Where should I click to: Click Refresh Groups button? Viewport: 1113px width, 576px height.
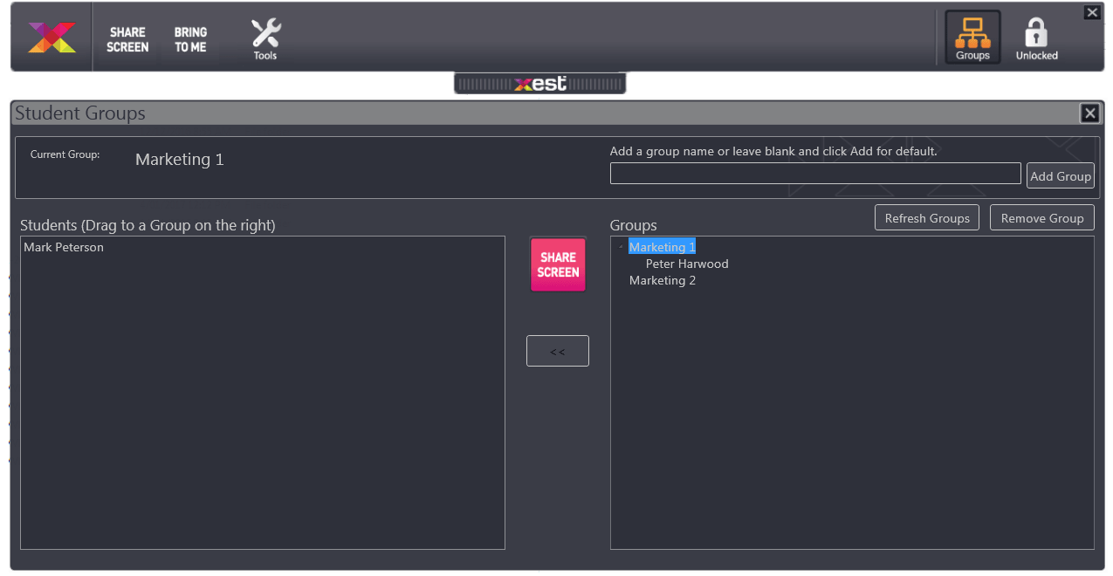click(x=927, y=218)
